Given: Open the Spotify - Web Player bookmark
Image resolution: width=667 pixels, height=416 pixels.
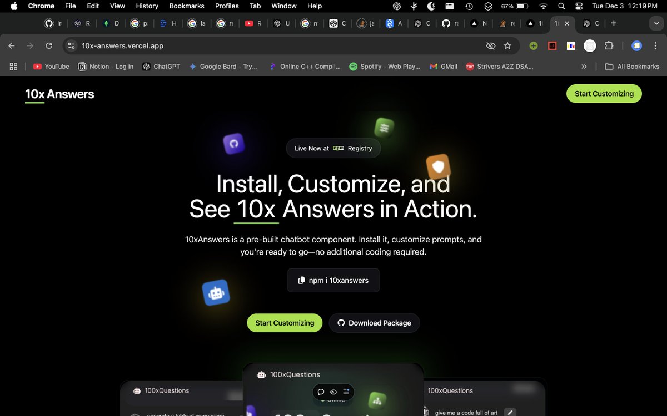Looking at the screenshot, I should [385, 67].
